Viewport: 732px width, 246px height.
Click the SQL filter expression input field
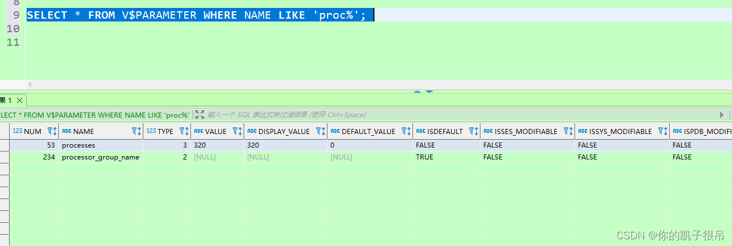pyautogui.click(x=462, y=115)
